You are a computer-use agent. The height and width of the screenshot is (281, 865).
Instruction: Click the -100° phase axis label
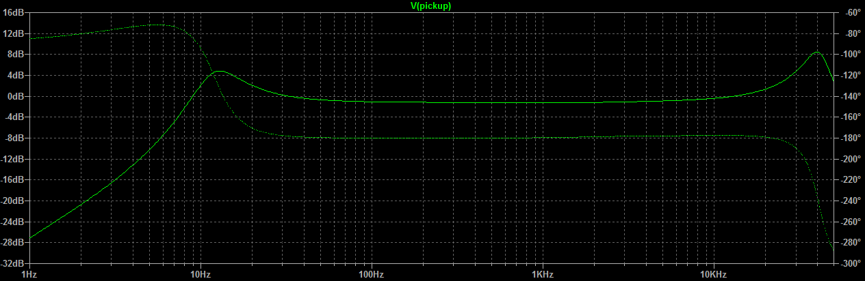pos(851,54)
